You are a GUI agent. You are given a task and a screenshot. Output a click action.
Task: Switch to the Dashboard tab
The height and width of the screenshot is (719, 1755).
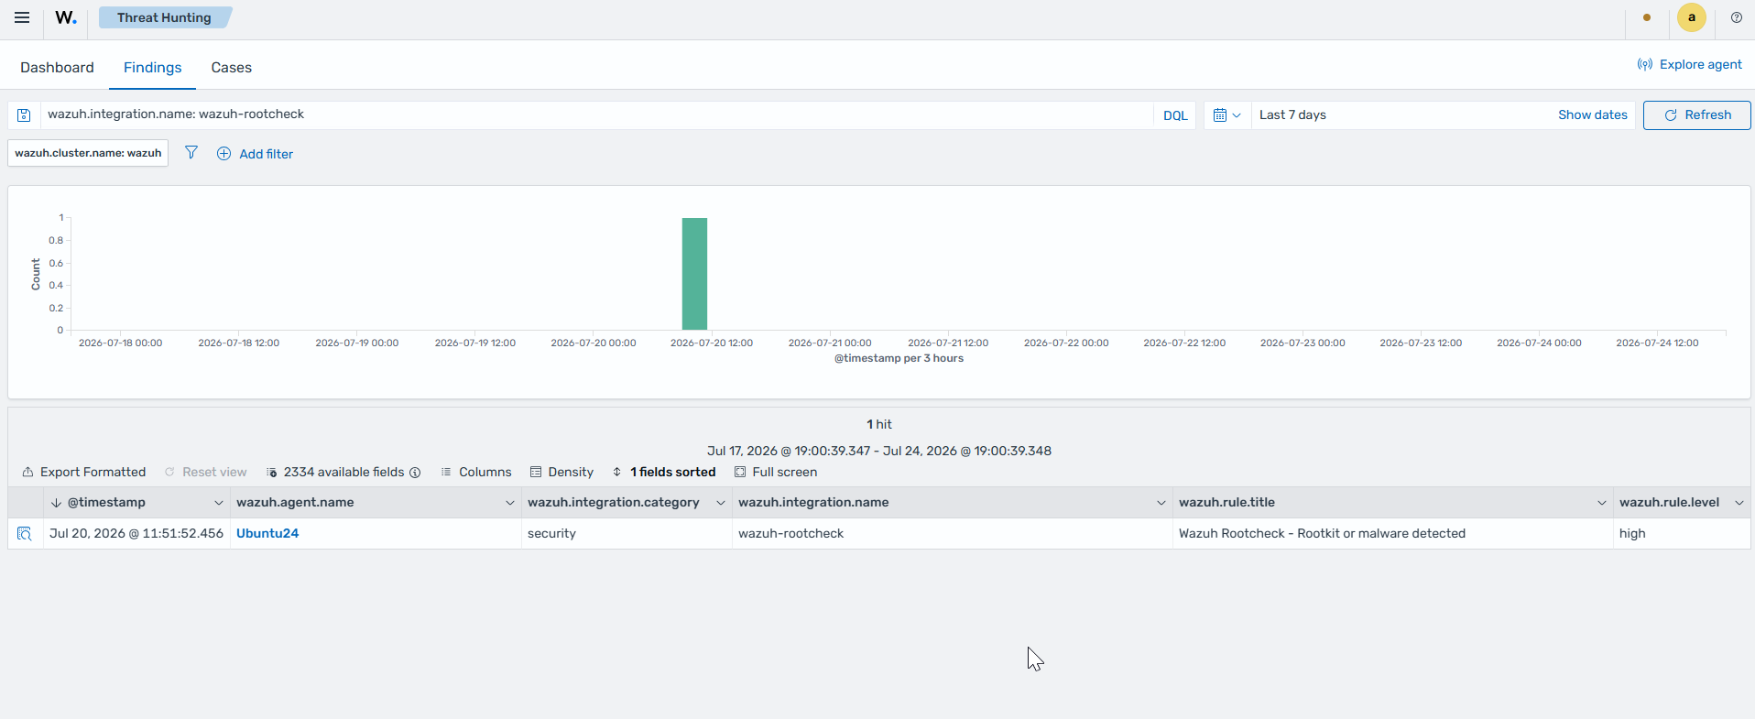click(57, 68)
